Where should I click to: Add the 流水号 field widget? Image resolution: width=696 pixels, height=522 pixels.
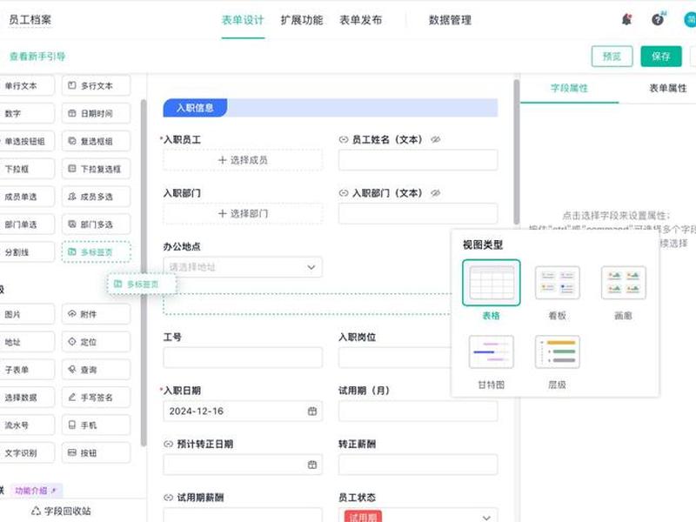pos(27,425)
